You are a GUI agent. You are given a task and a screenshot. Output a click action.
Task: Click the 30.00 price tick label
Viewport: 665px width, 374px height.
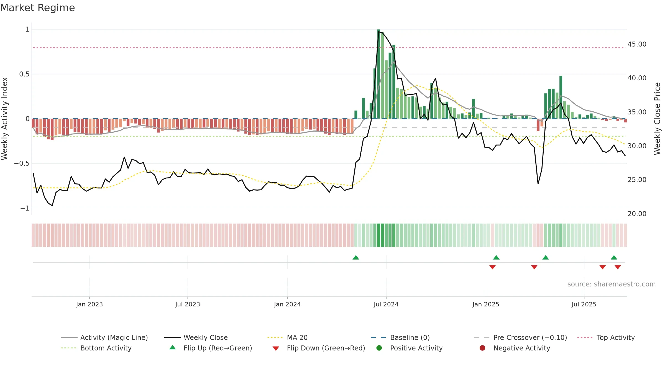coord(637,146)
